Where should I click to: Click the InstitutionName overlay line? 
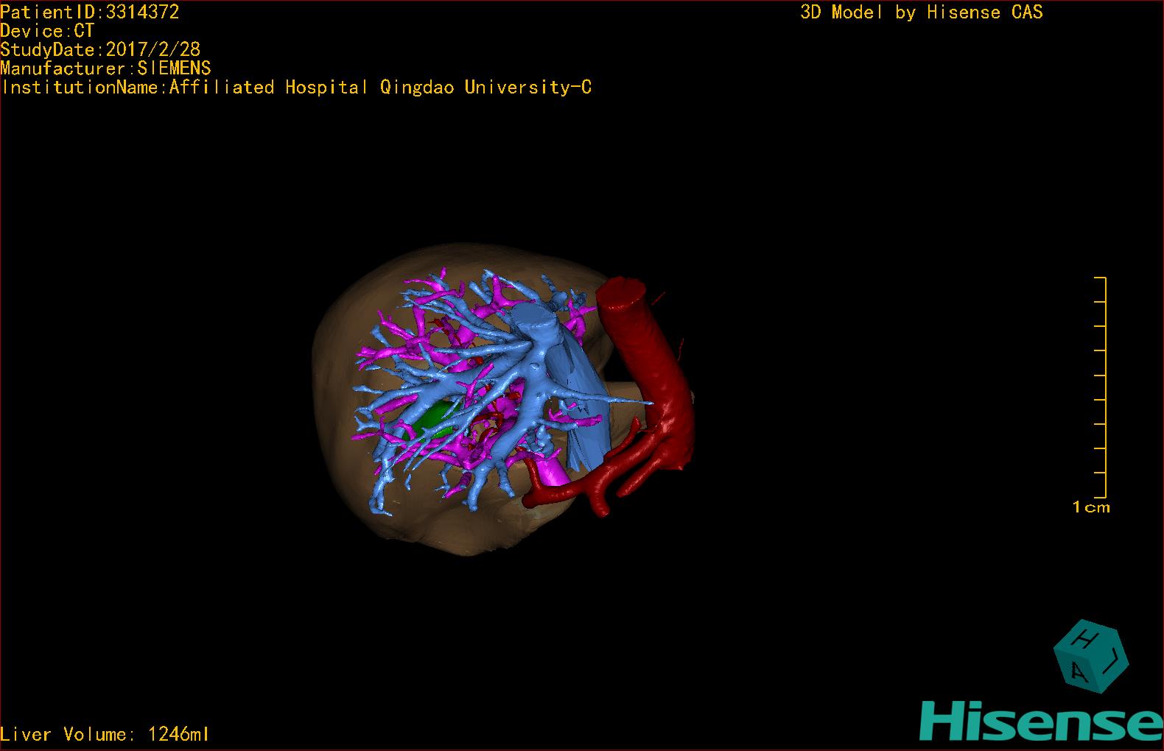tap(296, 88)
